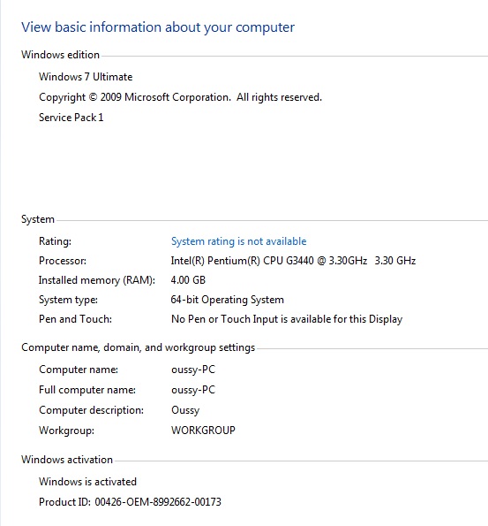Viewport: 488px width, 526px height.
Task: Select the Product ID number text
Action: [158, 502]
